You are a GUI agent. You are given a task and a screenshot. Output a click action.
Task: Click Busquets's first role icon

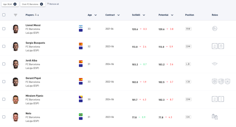point(215,46)
